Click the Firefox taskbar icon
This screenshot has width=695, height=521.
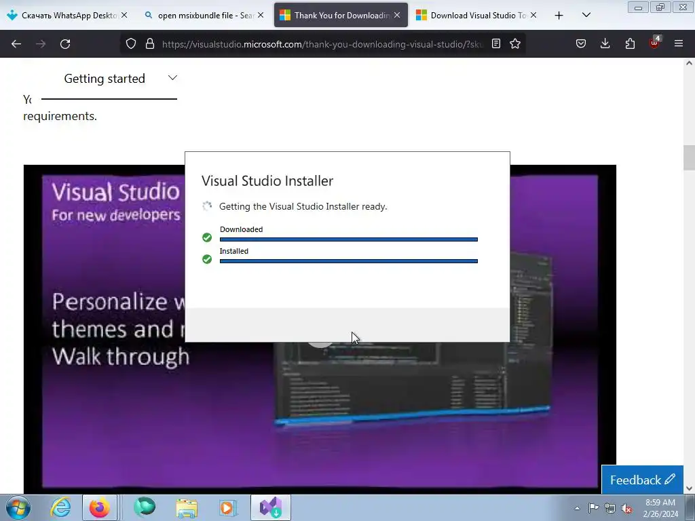click(x=100, y=507)
